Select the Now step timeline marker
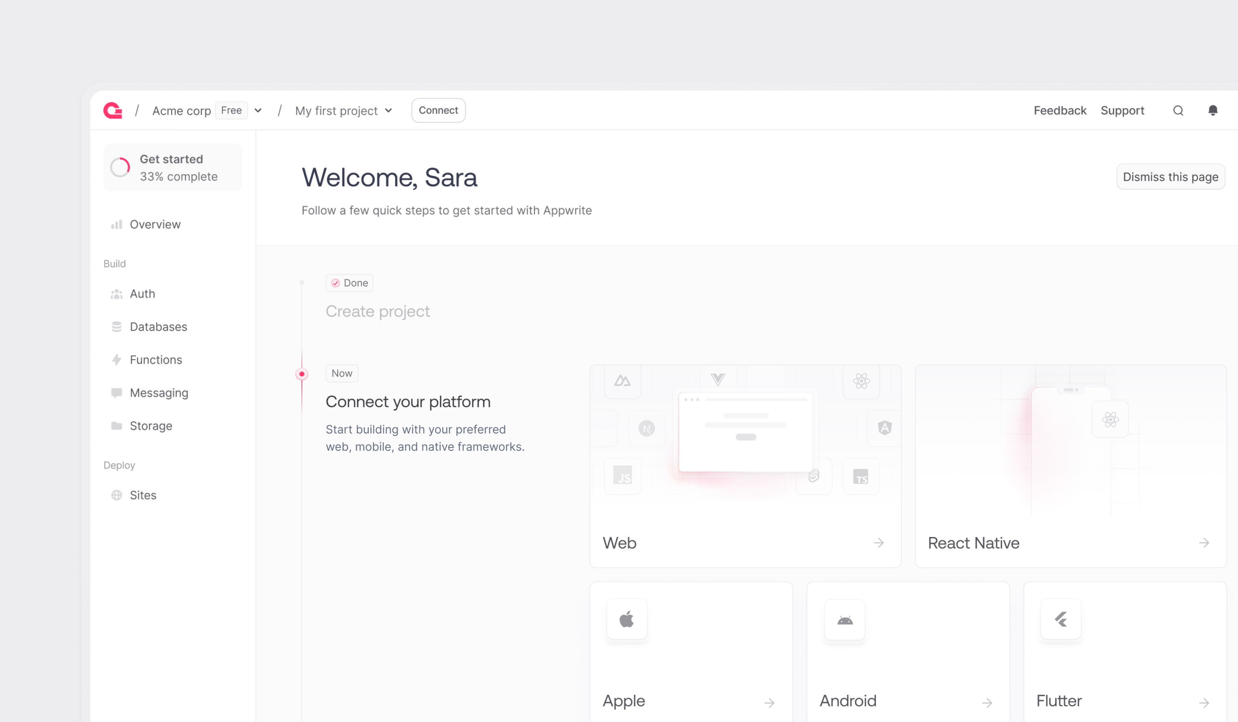 (302, 374)
